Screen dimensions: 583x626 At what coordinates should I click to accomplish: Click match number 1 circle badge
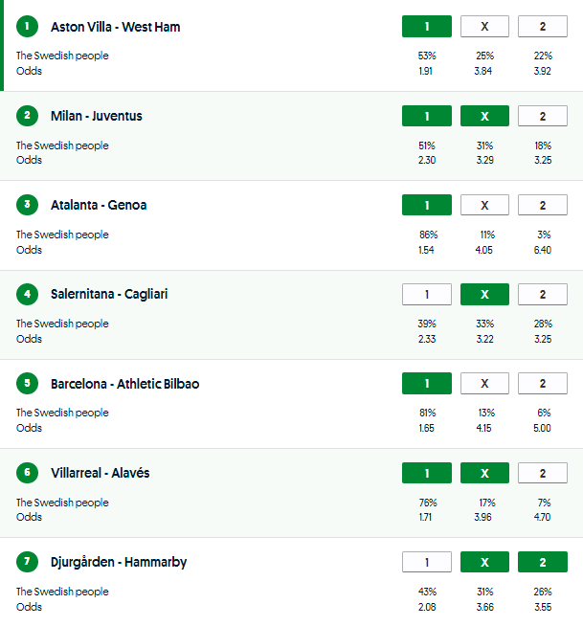click(x=28, y=27)
